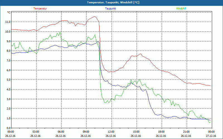The height and width of the screenshot is (139, 223).
Task: Click the chart title 'Temperatur, Taupunkt, Windchill [°C]'
Action: click(113, 3)
